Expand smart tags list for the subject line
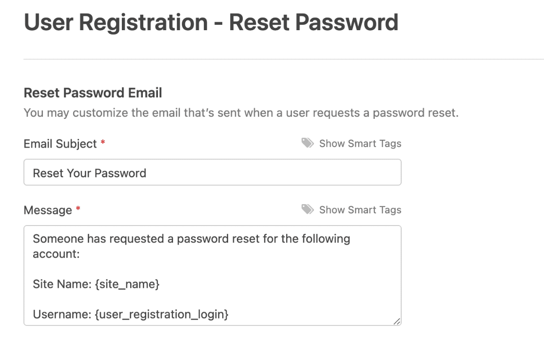 tap(360, 143)
